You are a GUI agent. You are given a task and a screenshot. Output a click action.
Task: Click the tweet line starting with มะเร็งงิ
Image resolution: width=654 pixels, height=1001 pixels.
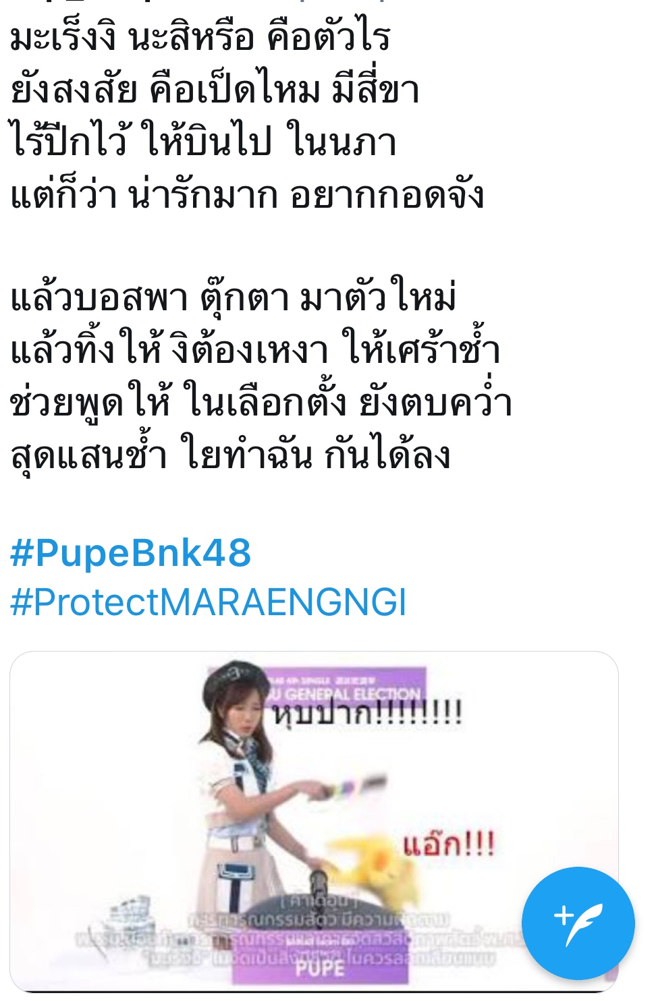[200, 36]
